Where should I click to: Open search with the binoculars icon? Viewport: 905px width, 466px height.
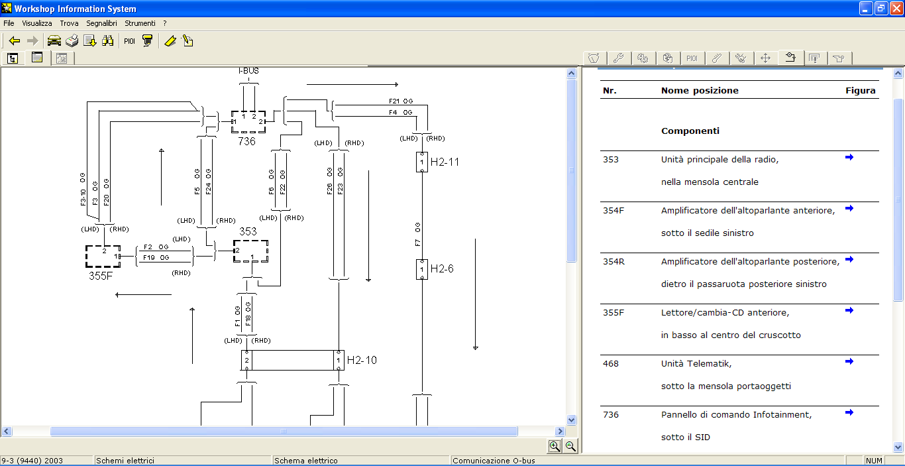click(x=108, y=41)
